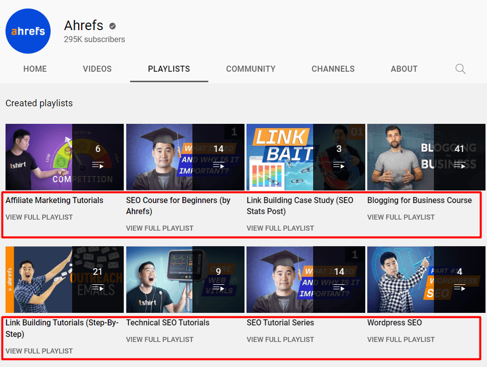
Task: Click the 295K subscribers text
Action: tap(94, 40)
